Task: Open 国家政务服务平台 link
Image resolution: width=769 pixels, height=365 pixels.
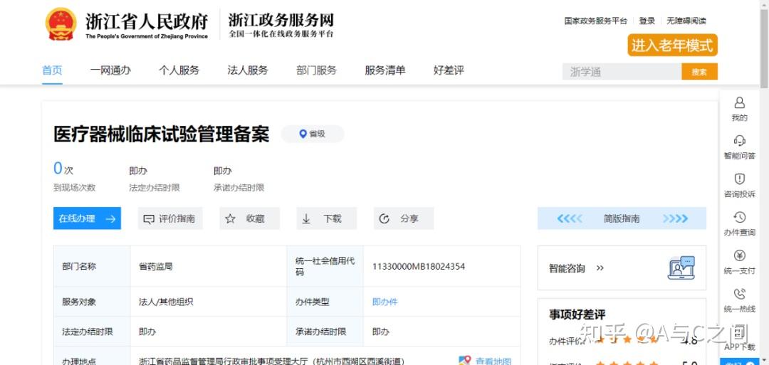Action: coord(595,21)
